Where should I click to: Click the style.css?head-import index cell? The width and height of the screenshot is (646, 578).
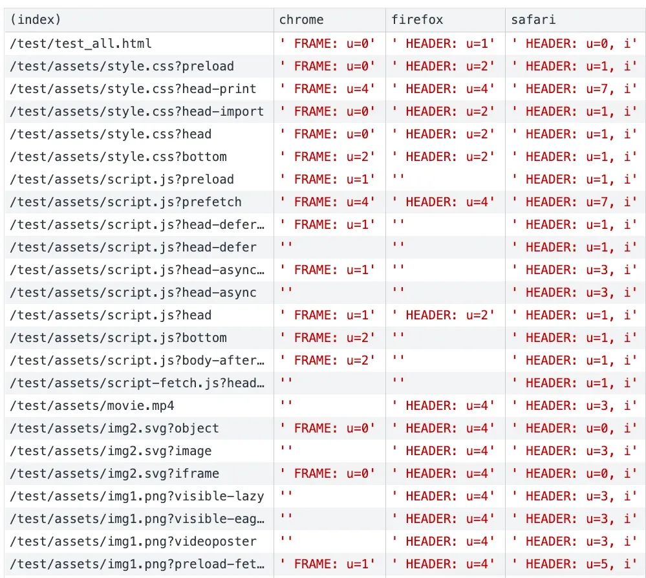pos(136,111)
